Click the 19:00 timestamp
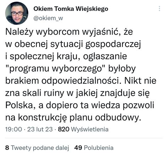The width and height of the screenshot is (168, 157). click(x=13, y=129)
